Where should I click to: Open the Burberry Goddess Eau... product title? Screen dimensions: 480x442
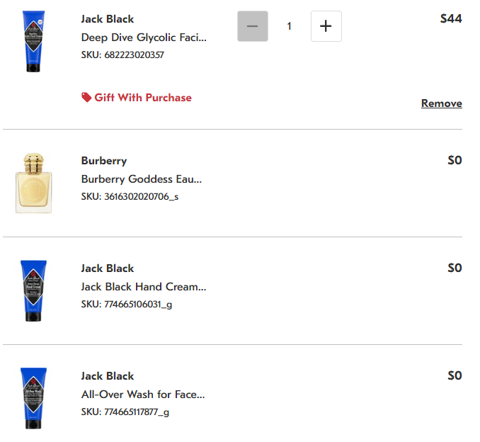(142, 179)
